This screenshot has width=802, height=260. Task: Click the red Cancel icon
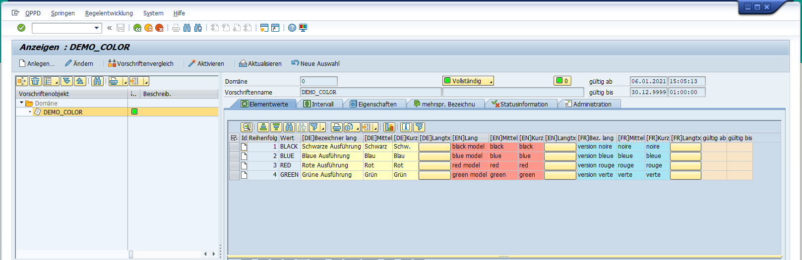159,28
